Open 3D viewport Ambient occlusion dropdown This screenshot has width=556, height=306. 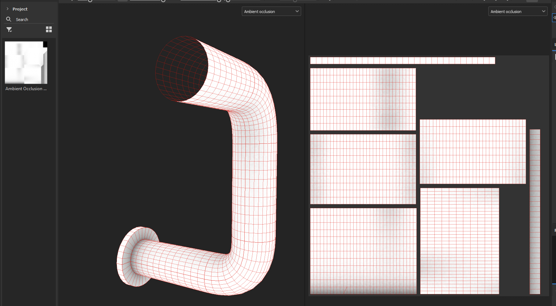pyautogui.click(x=271, y=12)
